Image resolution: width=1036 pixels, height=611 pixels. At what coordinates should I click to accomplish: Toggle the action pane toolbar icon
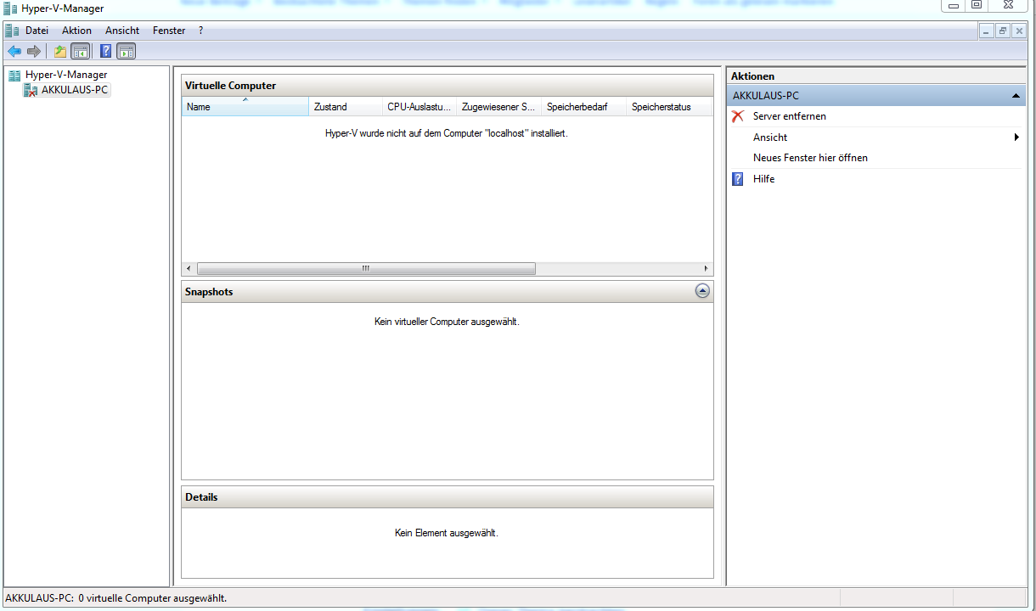pos(127,51)
